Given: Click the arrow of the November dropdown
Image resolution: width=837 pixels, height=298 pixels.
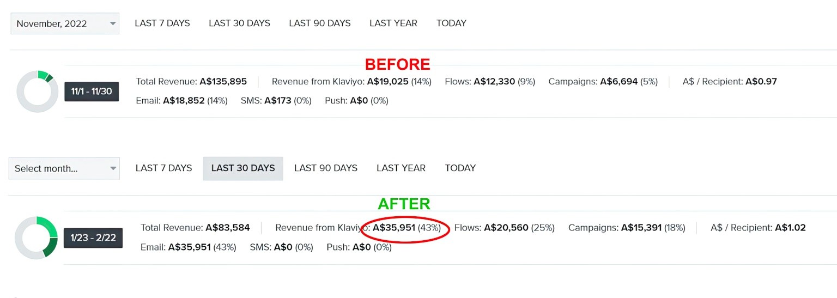Looking at the screenshot, I should [113, 23].
